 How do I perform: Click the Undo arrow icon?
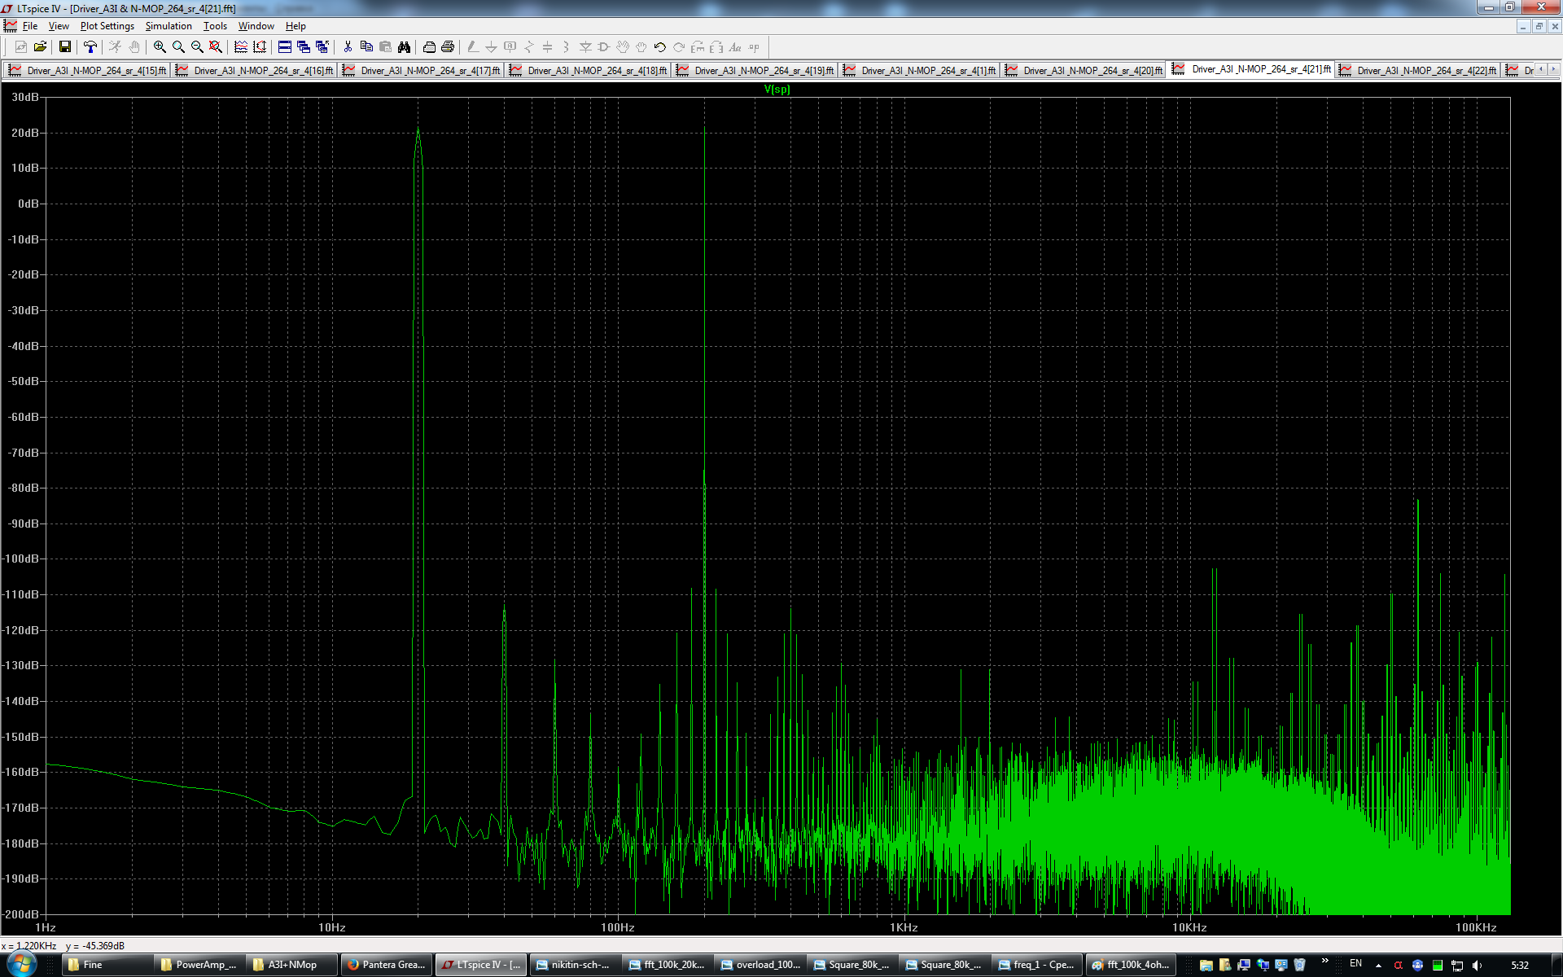tap(660, 47)
